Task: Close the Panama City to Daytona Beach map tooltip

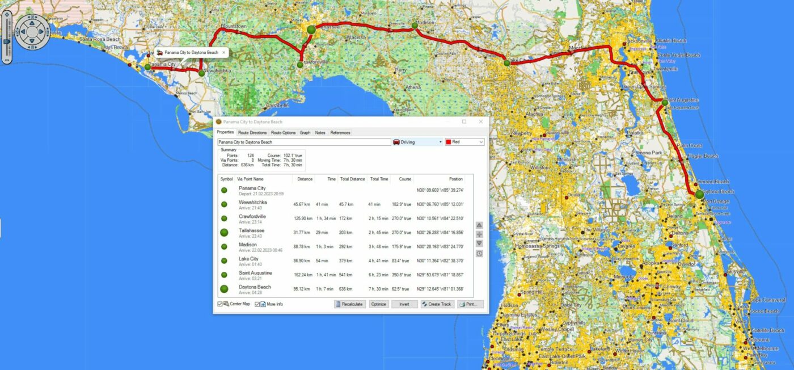Action: tap(223, 52)
